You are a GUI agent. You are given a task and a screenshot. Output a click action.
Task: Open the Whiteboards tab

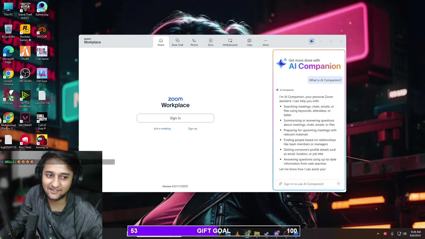pos(230,42)
